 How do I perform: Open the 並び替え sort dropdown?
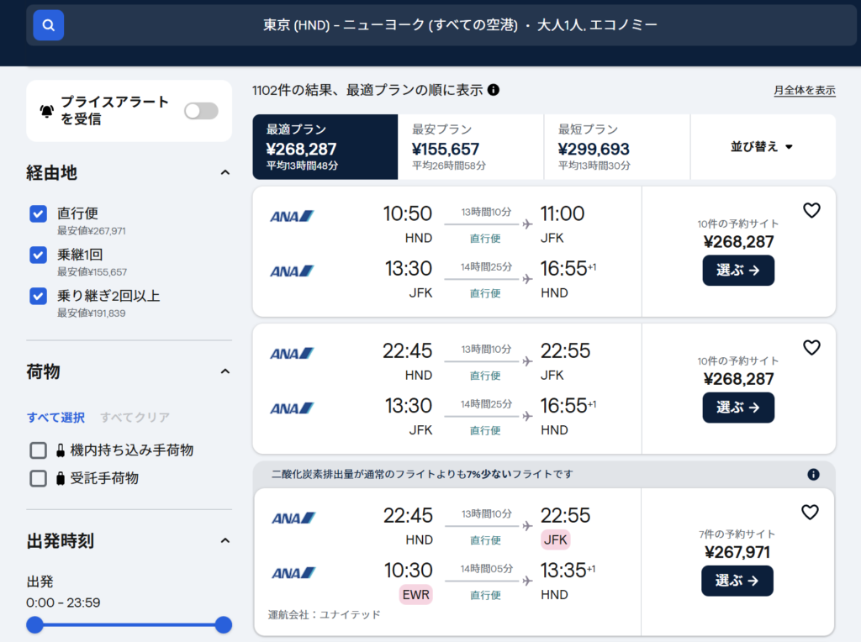(x=763, y=146)
